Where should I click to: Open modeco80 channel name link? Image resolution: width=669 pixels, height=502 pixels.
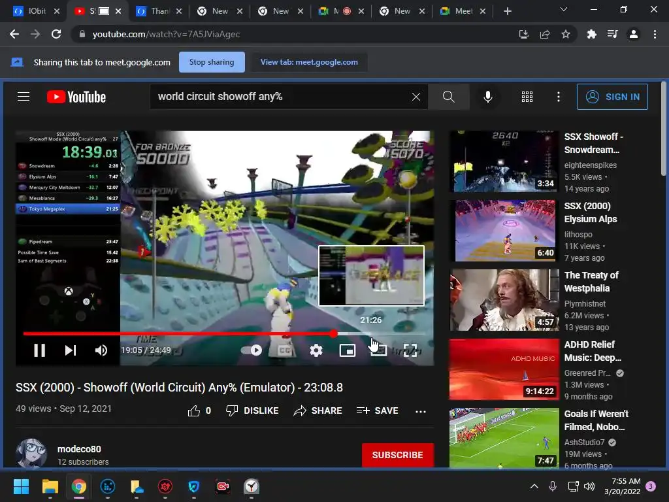79,449
